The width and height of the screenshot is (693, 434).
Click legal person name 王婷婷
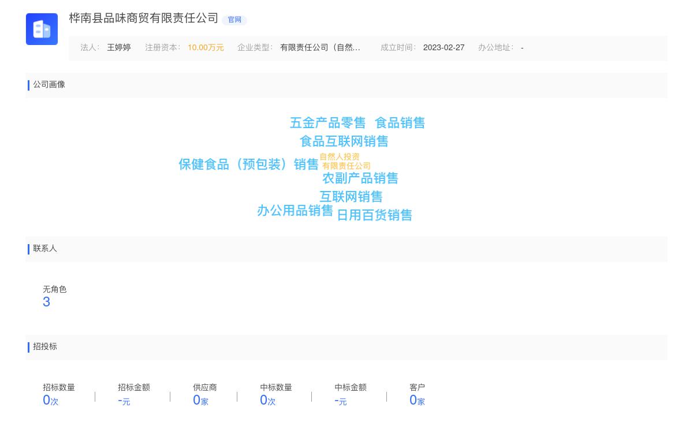point(119,48)
